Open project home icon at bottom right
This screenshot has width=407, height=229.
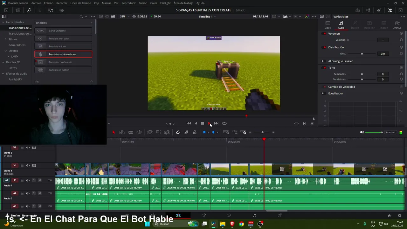point(389,215)
